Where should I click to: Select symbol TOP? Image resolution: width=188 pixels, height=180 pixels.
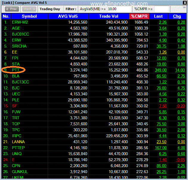tap(16, 124)
